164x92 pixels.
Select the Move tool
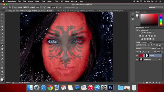click(2, 14)
